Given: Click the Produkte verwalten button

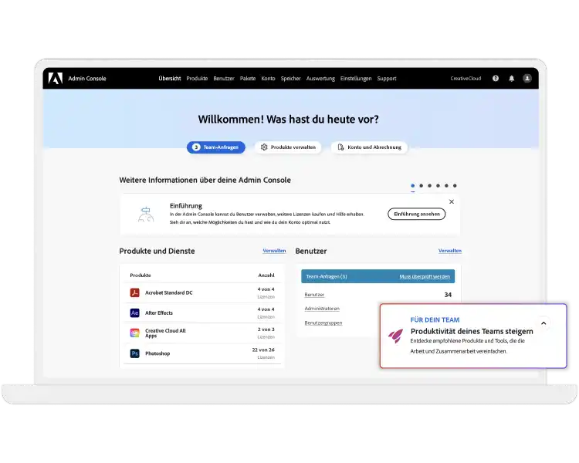Looking at the screenshot, I should (288, 147).
